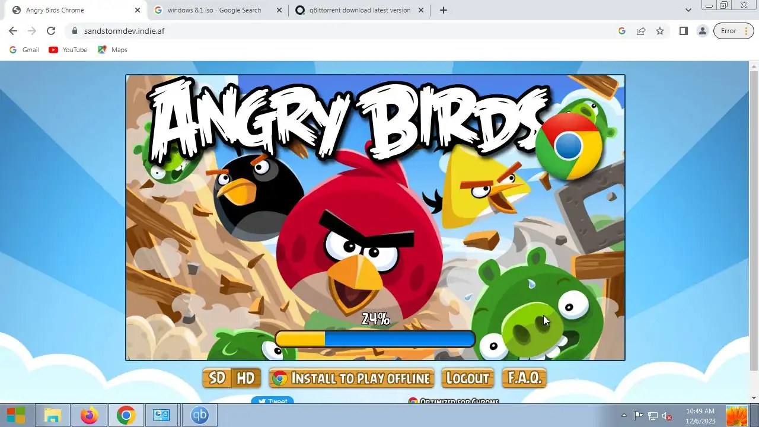Open the clock showing 10:49 AM
759x427 pixels.
700,416
